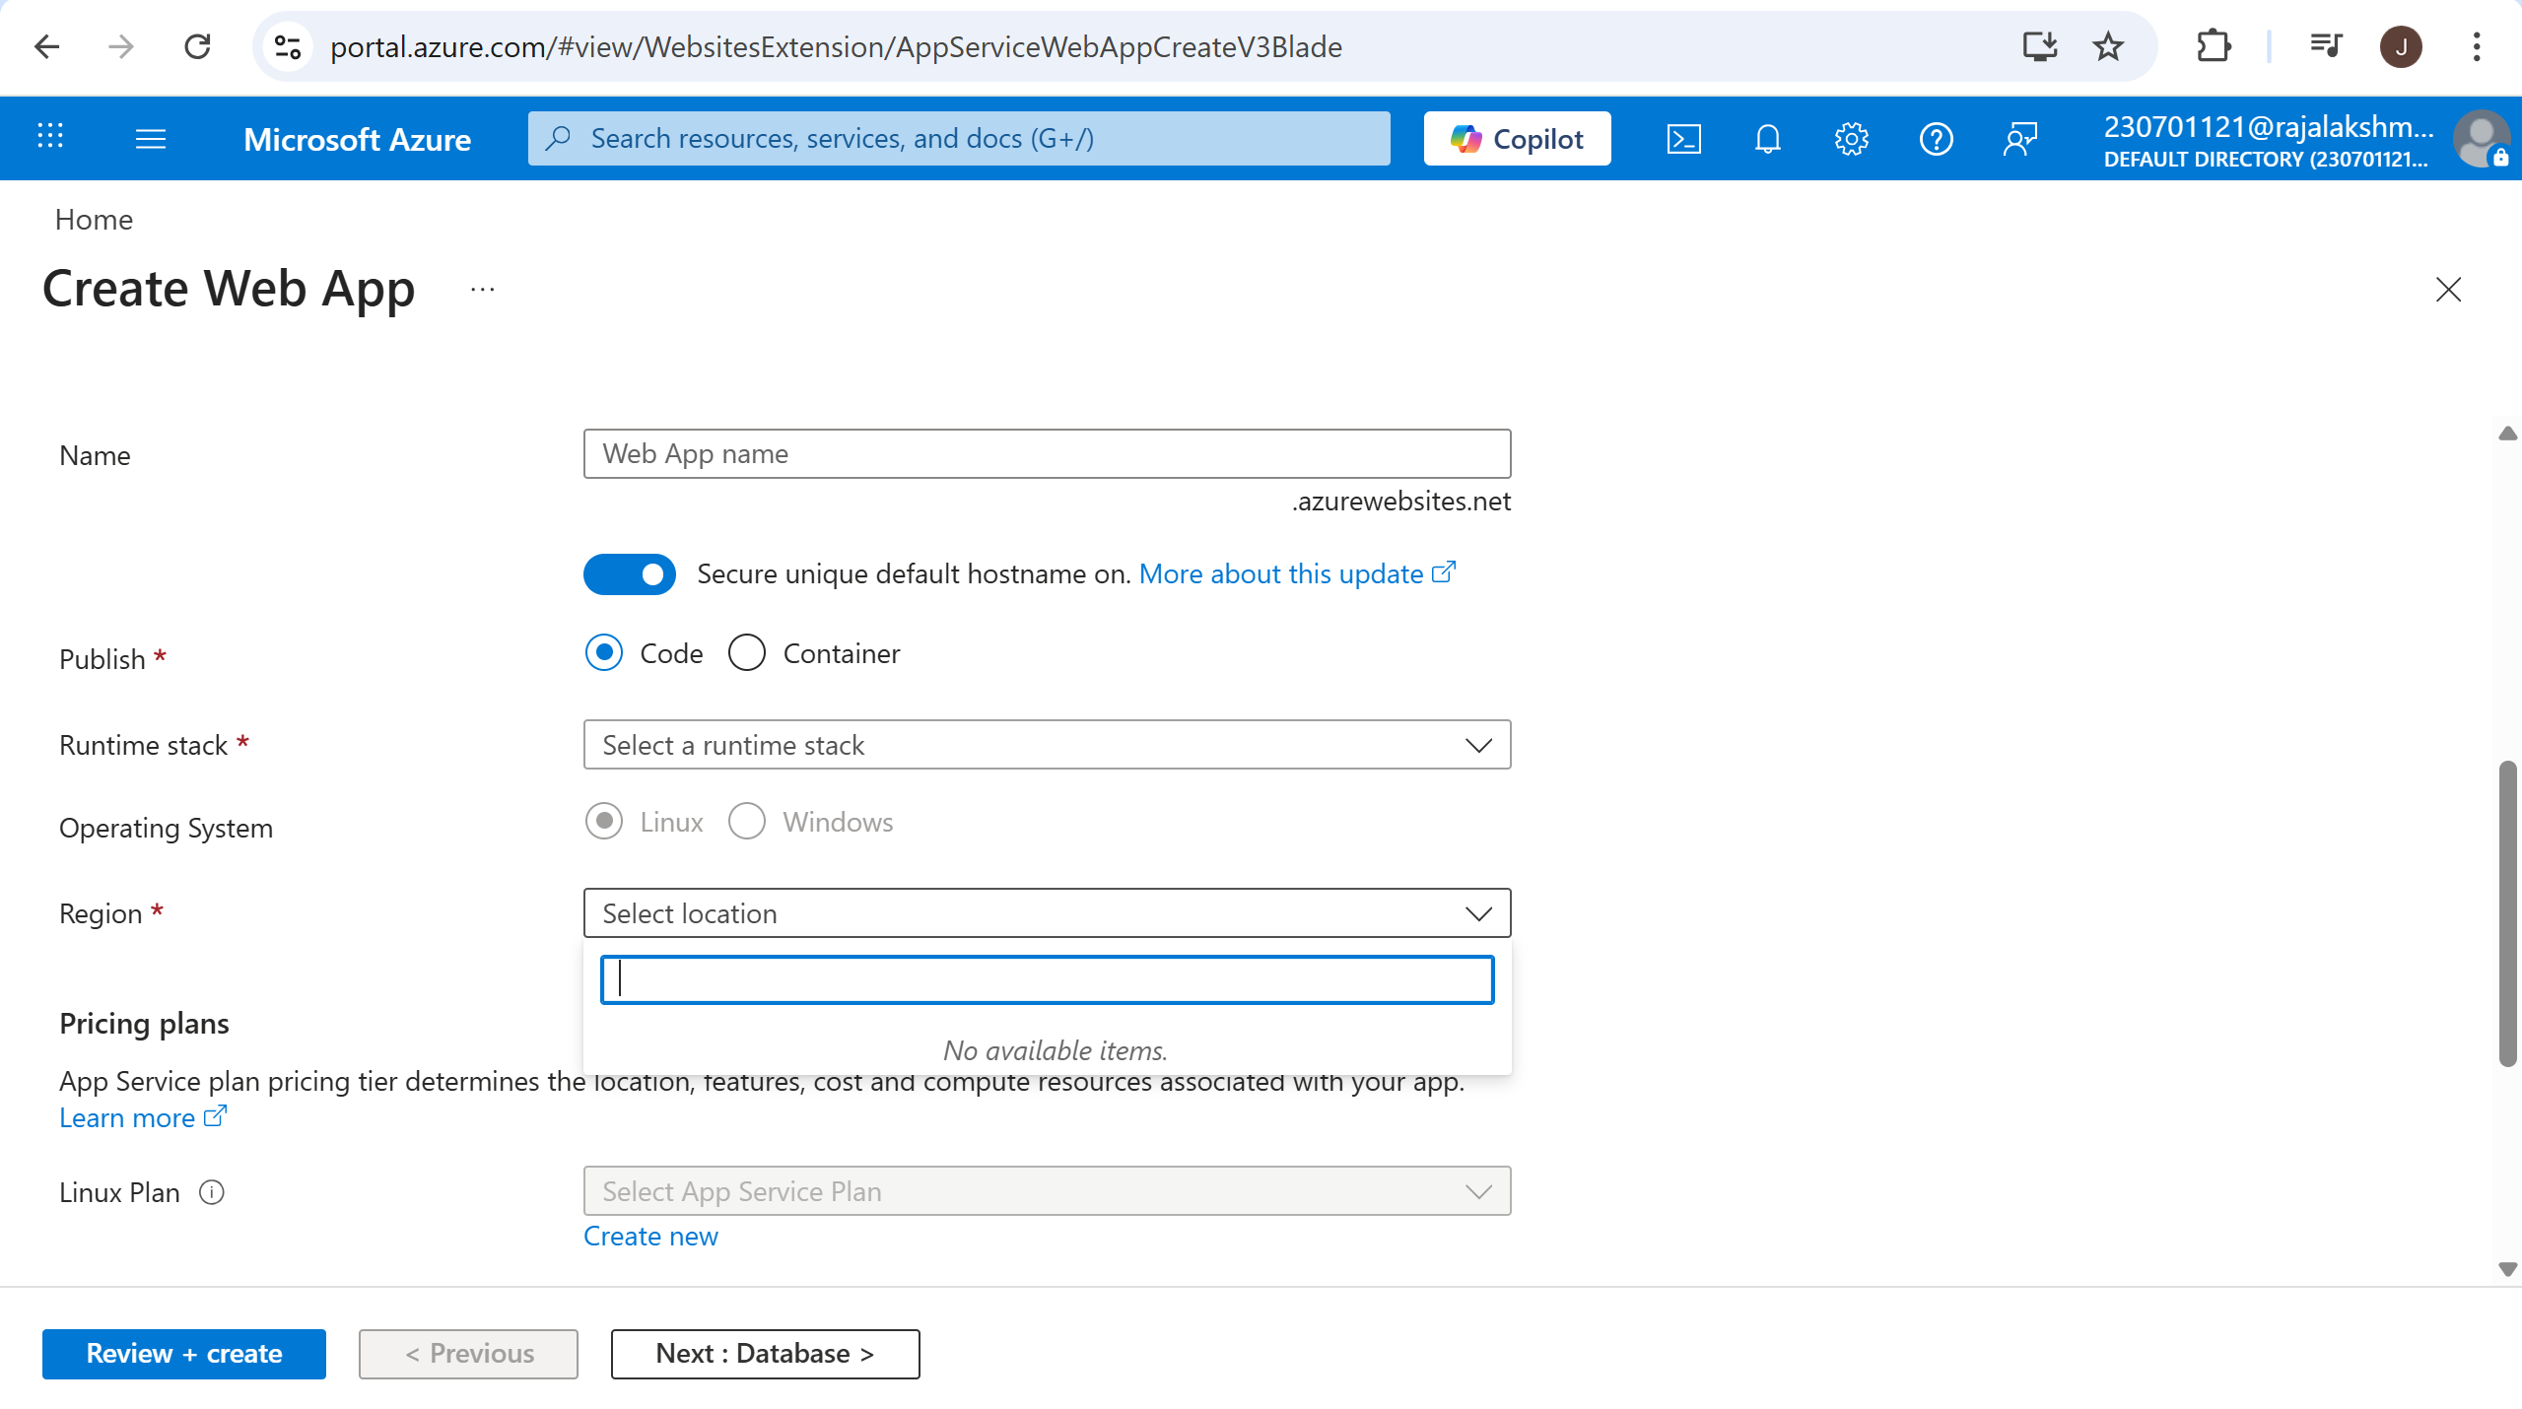
Task: Open the help question mark icon
Action: click(x=1936, y=139)
